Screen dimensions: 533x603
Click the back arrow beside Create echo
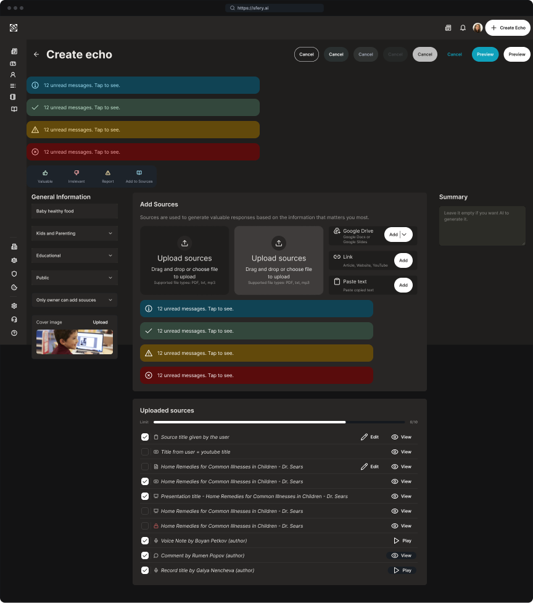(x=36, y=54)
